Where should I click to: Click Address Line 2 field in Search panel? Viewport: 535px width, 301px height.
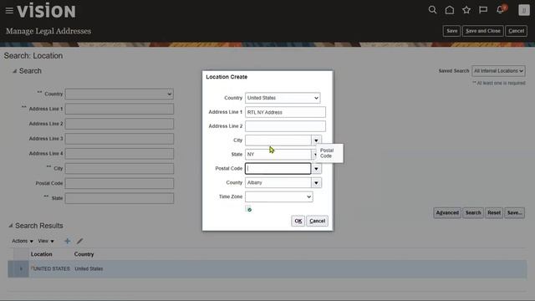pyautogui.click(x=119, y=124)
